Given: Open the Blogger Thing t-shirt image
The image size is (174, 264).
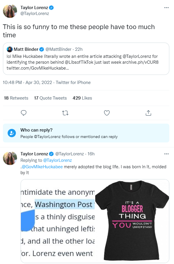Looking at the screenshot, I should click(x=132, y=221).
